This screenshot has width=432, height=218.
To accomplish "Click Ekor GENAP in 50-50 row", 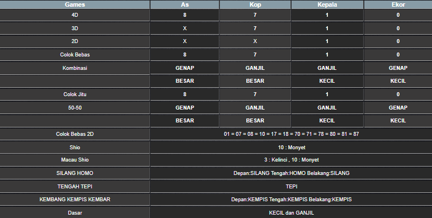I will tap(398, 108).
